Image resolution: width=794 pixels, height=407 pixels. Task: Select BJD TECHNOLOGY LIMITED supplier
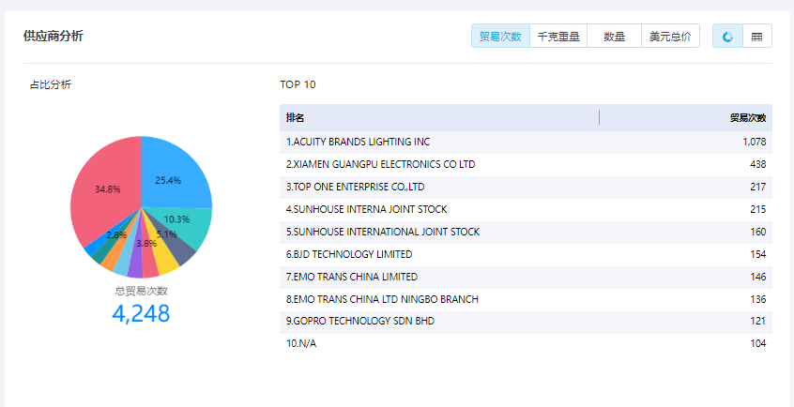(x=349, y=254)
